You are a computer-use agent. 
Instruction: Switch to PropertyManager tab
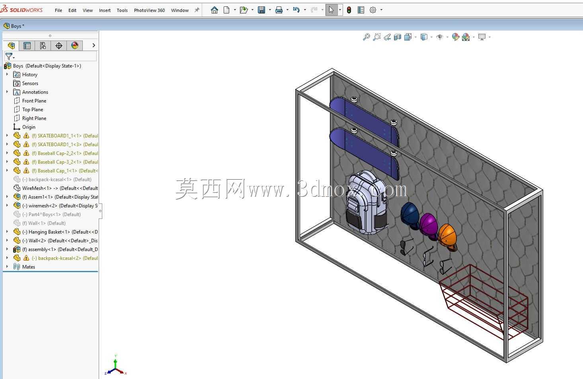[27, 45]
